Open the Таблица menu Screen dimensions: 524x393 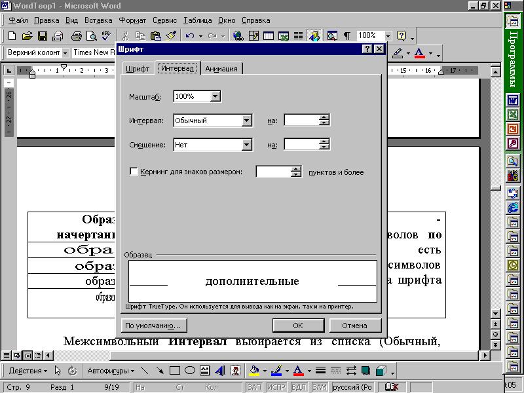click(x=197, y=20)
